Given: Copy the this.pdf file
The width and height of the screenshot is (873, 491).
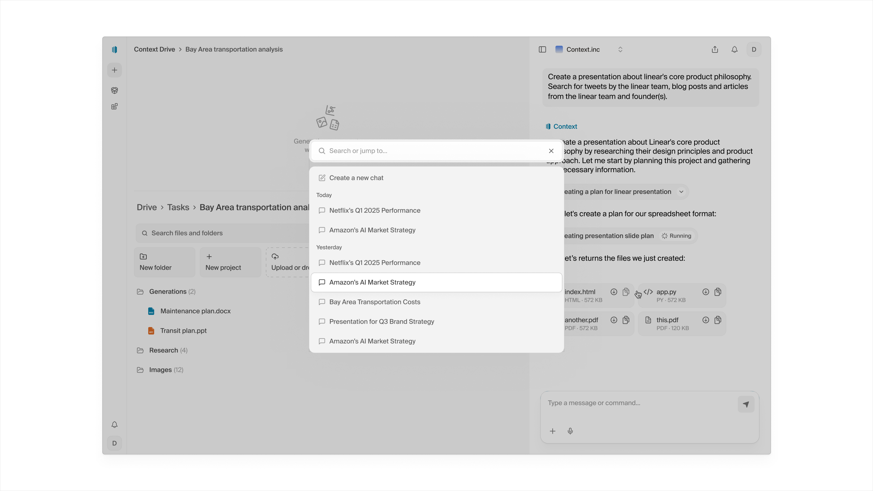Looking at the screenshot, I should pos(718,320).
